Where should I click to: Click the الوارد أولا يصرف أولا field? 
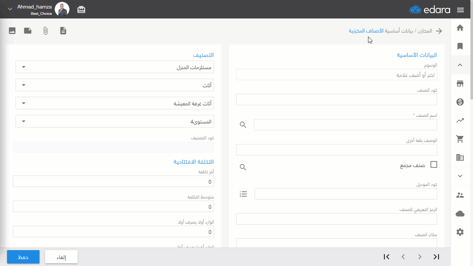tap(113, 232)
